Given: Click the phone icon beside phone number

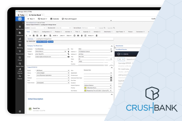Looking at the screenshot, I should coord(69,54).
